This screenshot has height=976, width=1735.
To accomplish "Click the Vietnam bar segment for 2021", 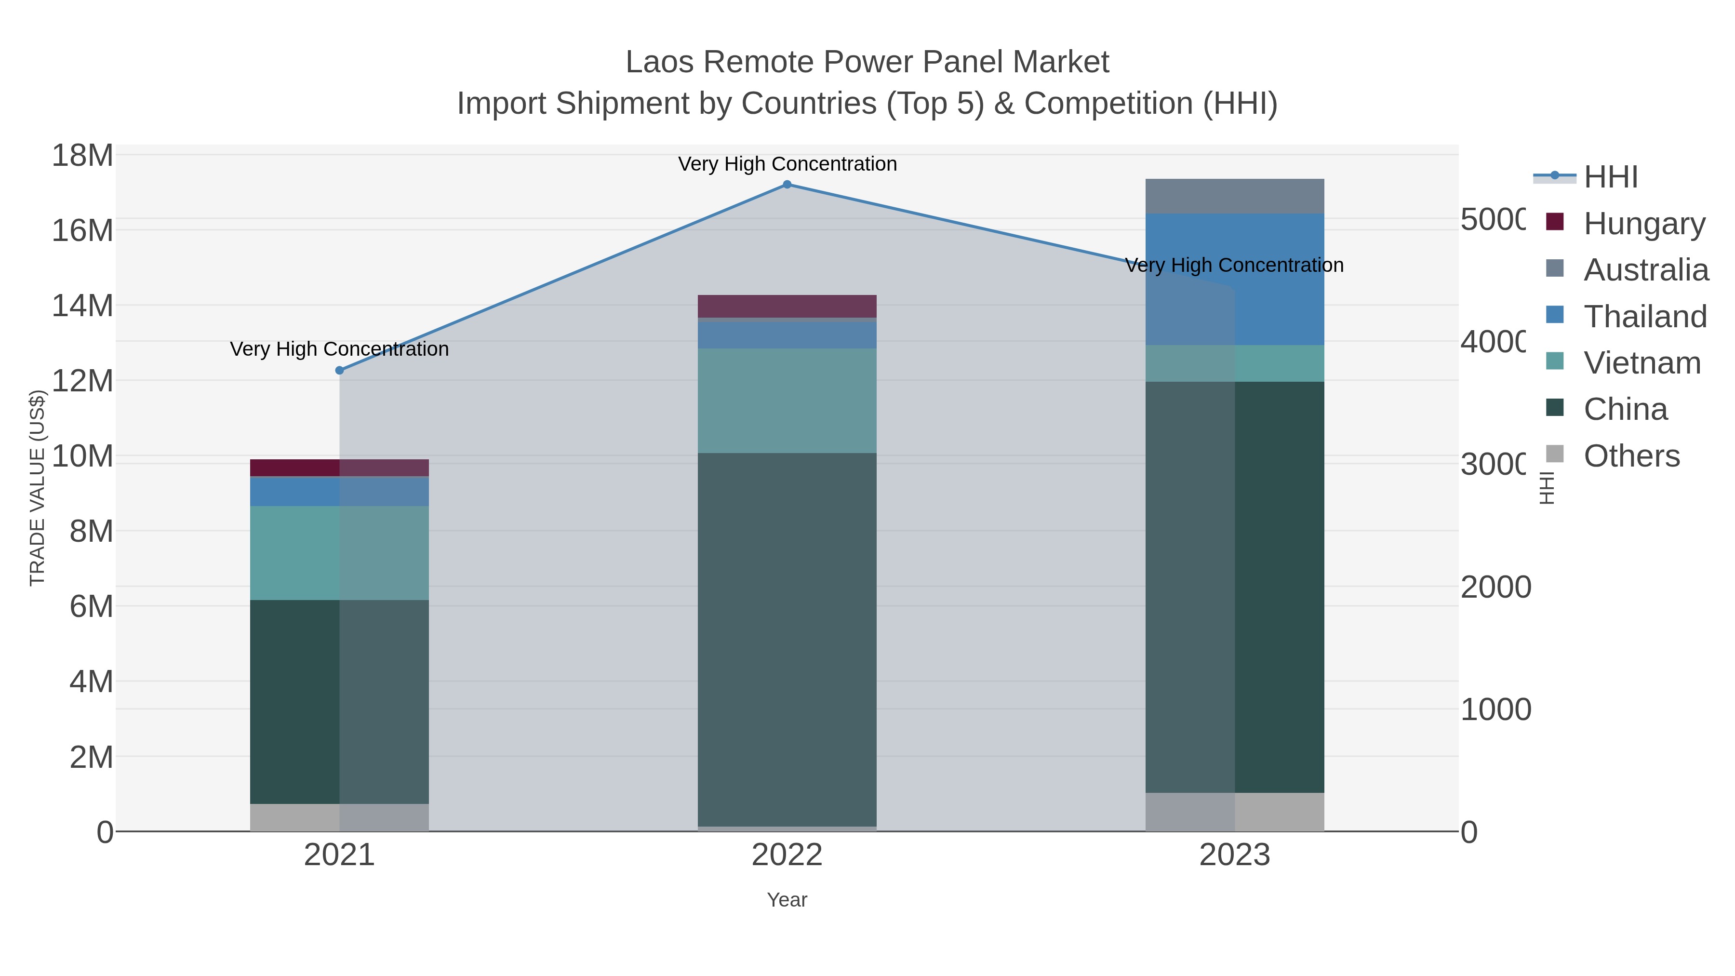I will 339,553.
